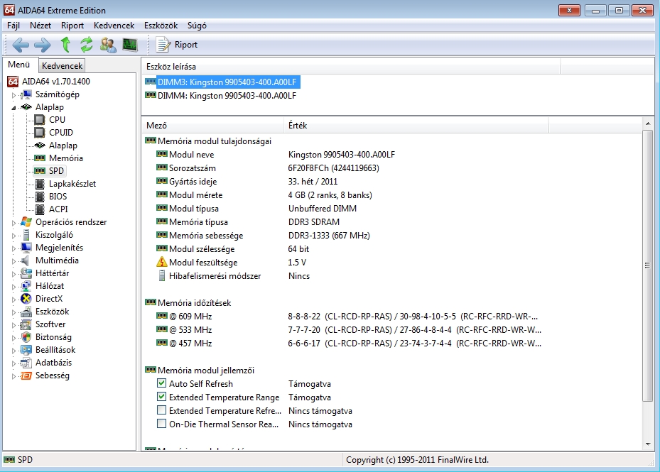Click the Multimédia speaker icon
Viewport: 660px width, 472px height.
[x=26, y=260]
